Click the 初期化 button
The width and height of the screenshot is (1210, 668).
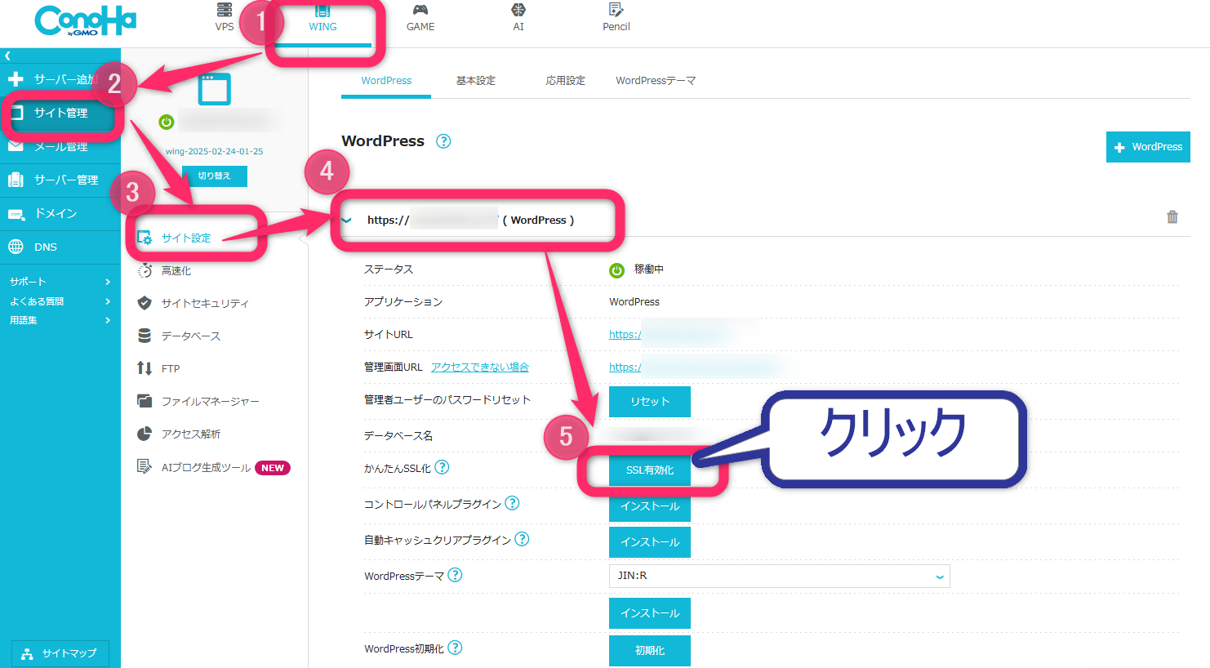click(650, 651)
